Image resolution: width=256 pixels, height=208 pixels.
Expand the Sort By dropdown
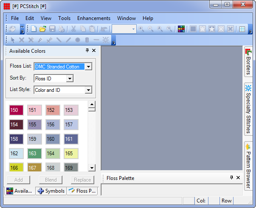click(70, 79)
